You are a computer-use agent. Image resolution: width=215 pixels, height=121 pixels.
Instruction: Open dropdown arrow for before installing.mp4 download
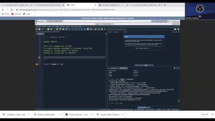pos(60,115)
